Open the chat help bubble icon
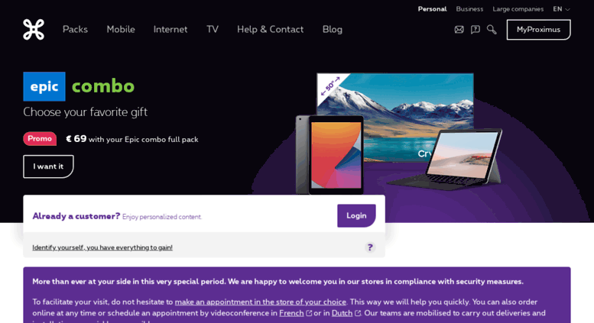The height and width of the screenshot is (323, 594). [475, 30]
